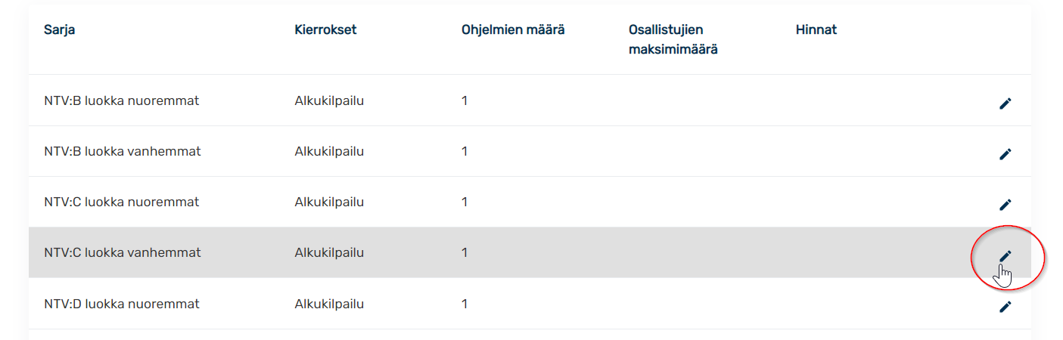
Task: Select the highlighted NTV:C luokka vanhemmat name
Action: [123, 252]
